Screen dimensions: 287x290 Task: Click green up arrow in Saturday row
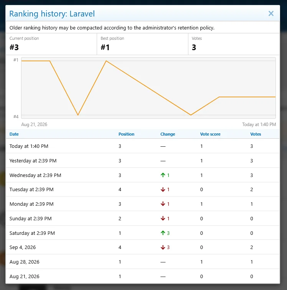pos(163,233)
